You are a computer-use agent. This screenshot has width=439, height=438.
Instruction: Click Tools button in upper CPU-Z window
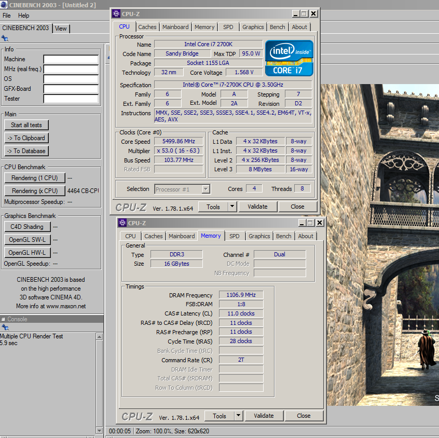click(x=213, y=207)
